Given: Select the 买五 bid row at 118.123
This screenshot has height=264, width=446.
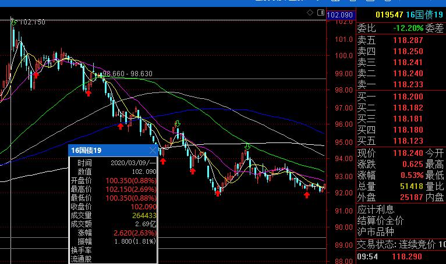Looking at the screenshot, I should [x=399, y=141].
